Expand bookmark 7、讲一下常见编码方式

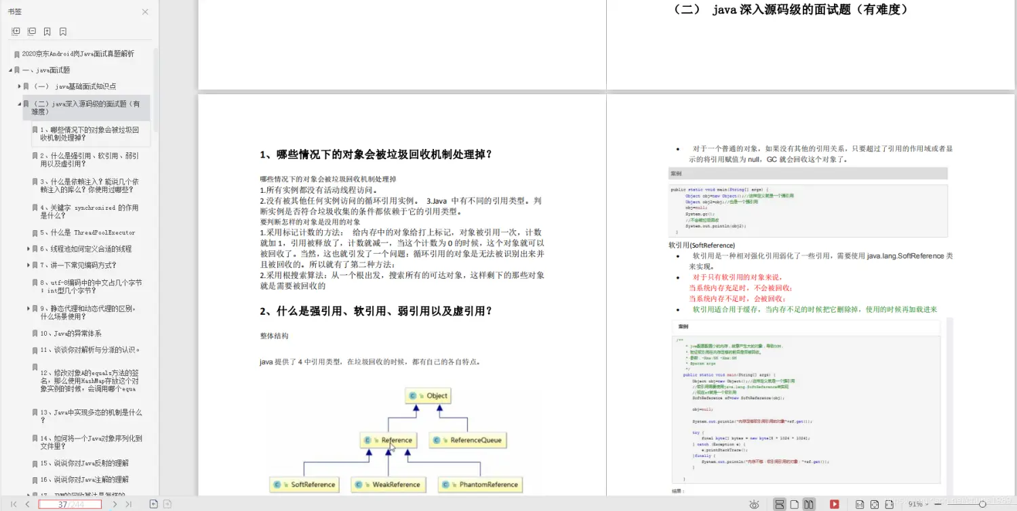(28, 265)
